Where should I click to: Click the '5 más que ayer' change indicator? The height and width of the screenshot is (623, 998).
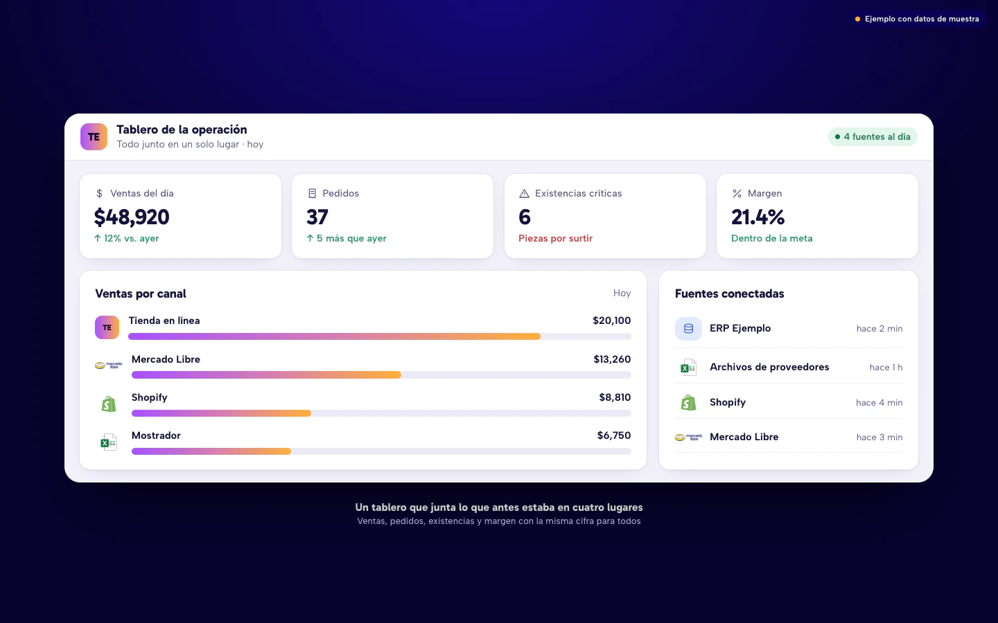[347, 239]
